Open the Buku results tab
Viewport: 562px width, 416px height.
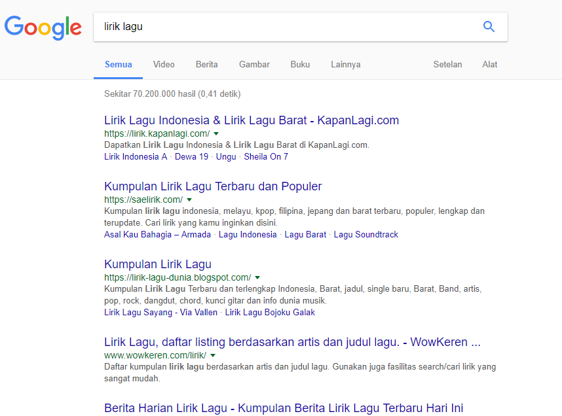pos(300,64)
